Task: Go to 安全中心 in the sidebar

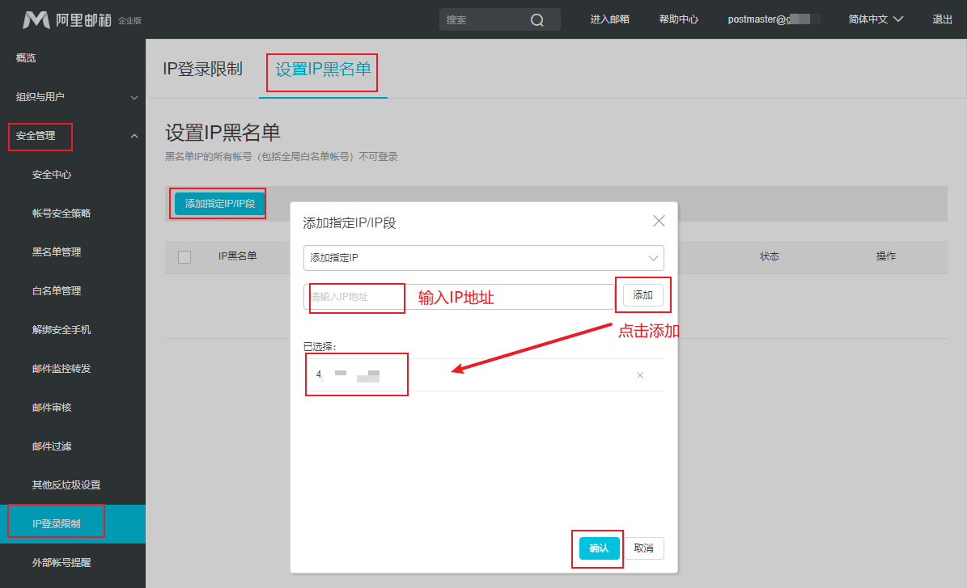Action: click(x=54, y=174)
